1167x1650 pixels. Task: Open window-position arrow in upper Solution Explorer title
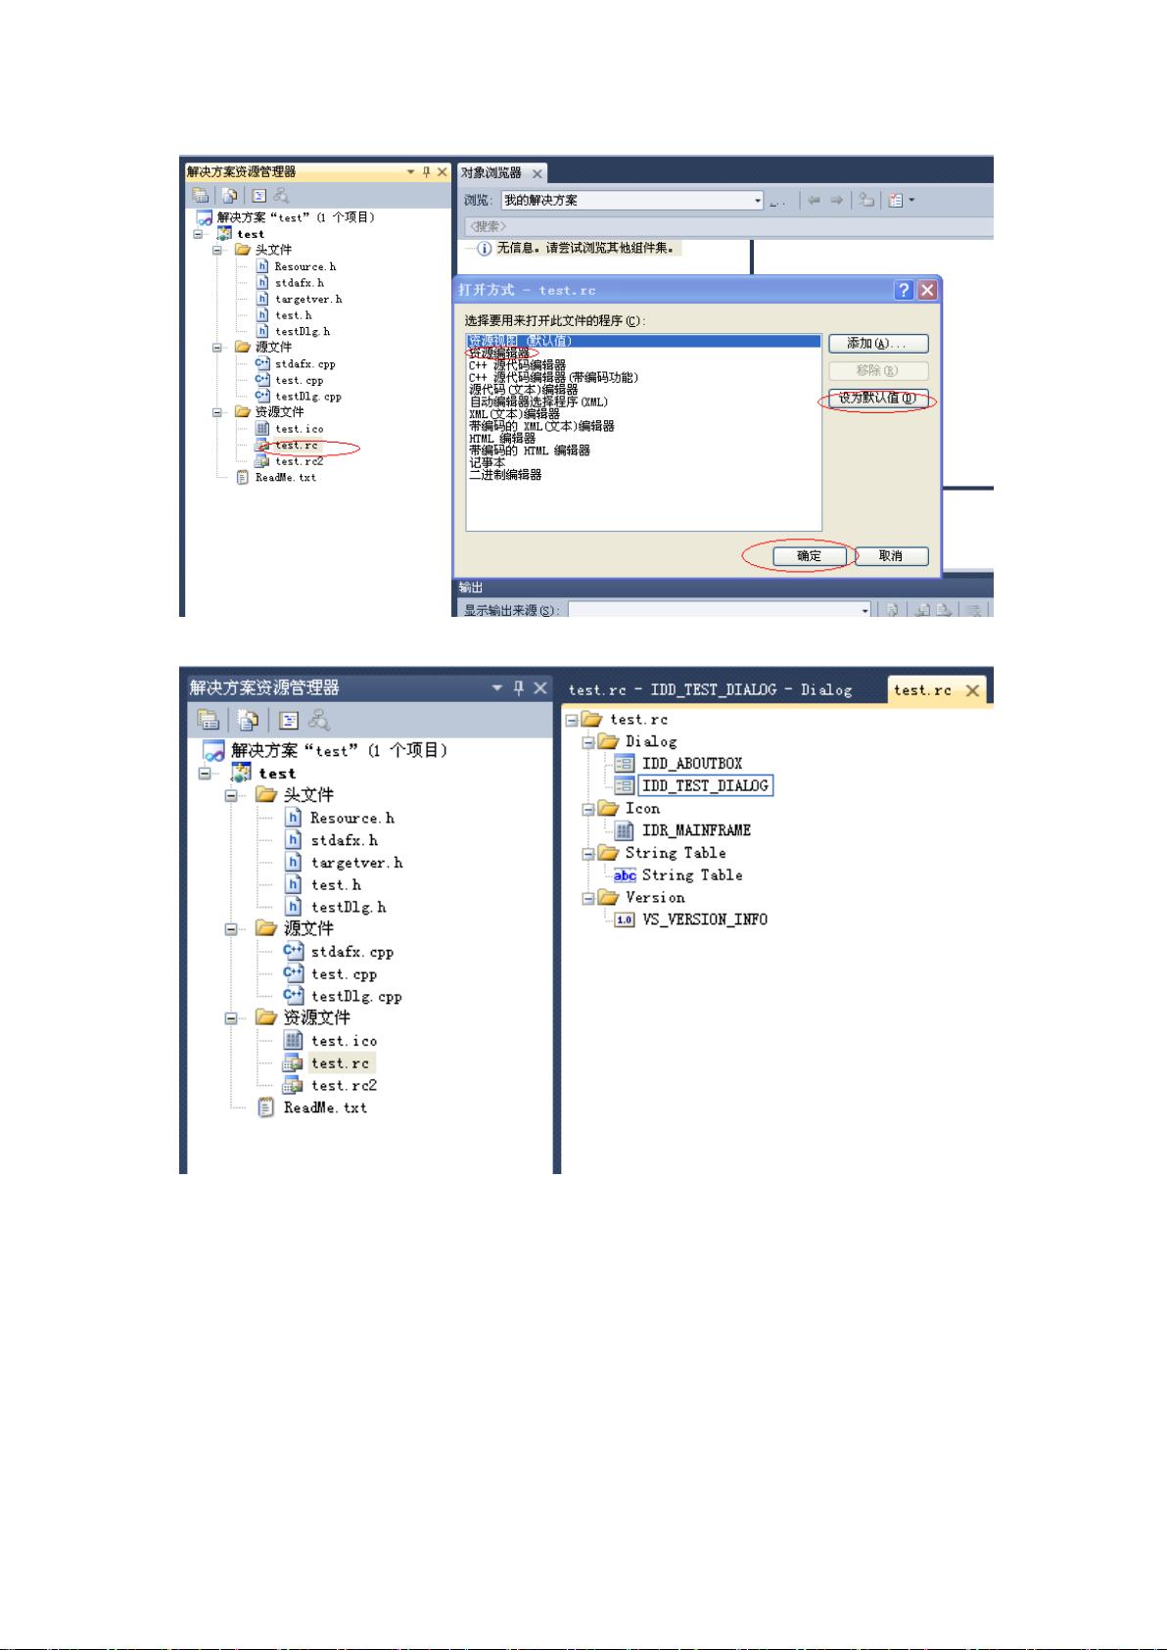411,171
